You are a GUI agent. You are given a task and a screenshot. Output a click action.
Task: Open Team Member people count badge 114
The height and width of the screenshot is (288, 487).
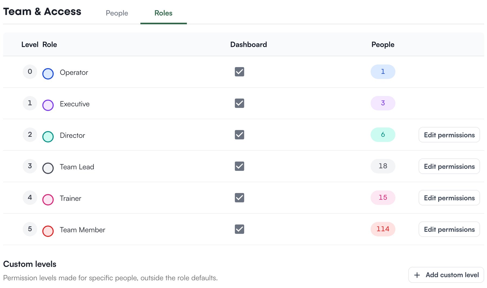383,229
